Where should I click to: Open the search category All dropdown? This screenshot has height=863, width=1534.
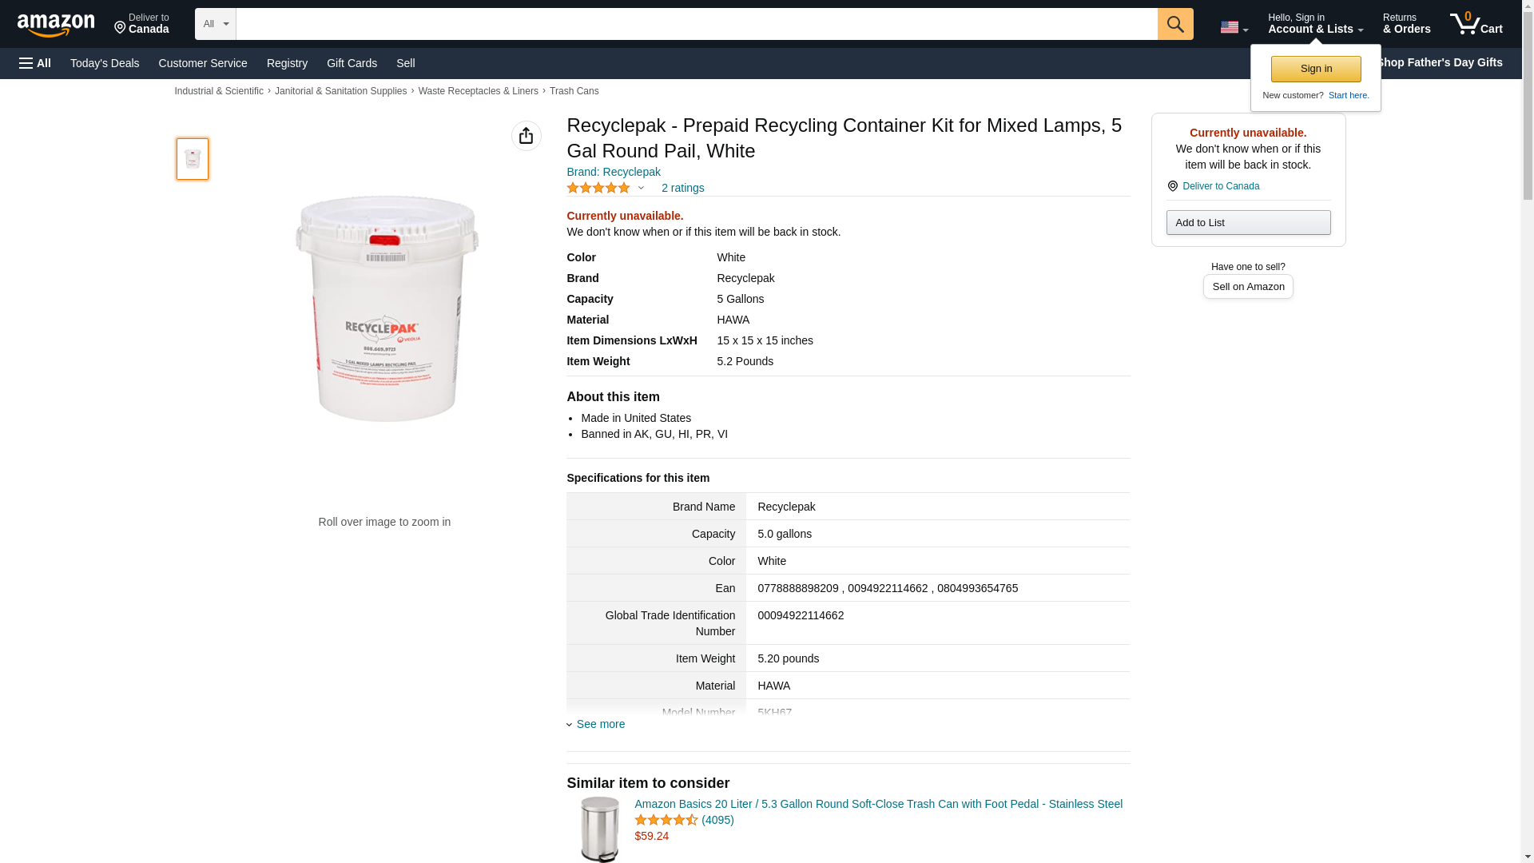point(215,24)
